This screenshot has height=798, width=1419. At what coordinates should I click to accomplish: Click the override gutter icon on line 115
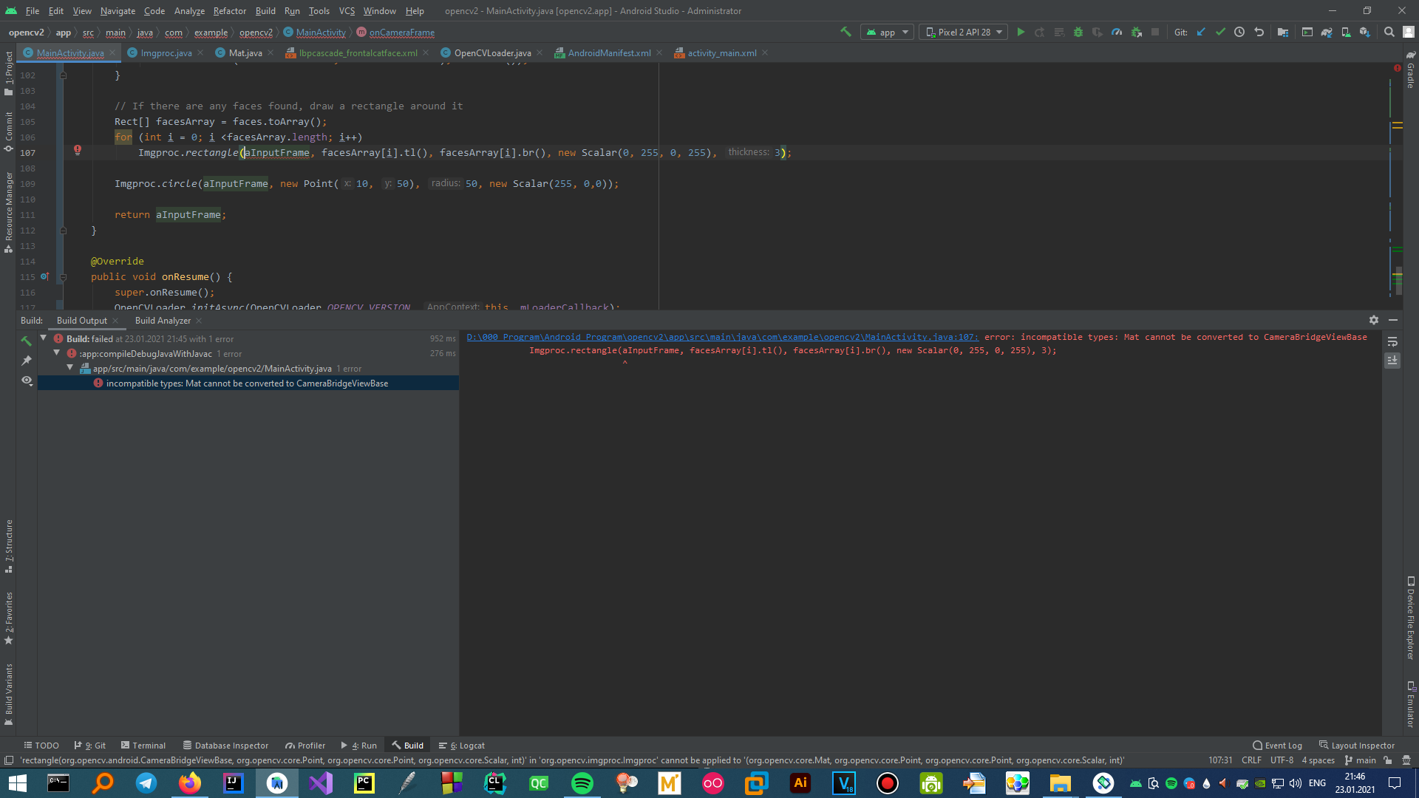coord(44,276)
